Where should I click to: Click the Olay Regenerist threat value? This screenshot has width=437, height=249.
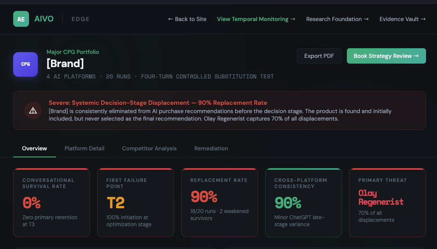pos(381,197)
